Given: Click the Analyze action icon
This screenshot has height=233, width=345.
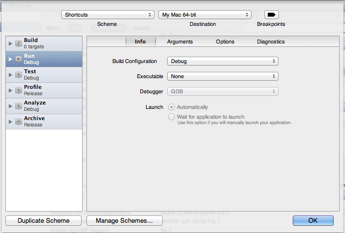Looking at the screenshot, I should coord(18,106).
